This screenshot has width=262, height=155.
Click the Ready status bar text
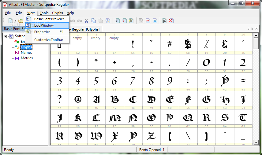[9, 150]
